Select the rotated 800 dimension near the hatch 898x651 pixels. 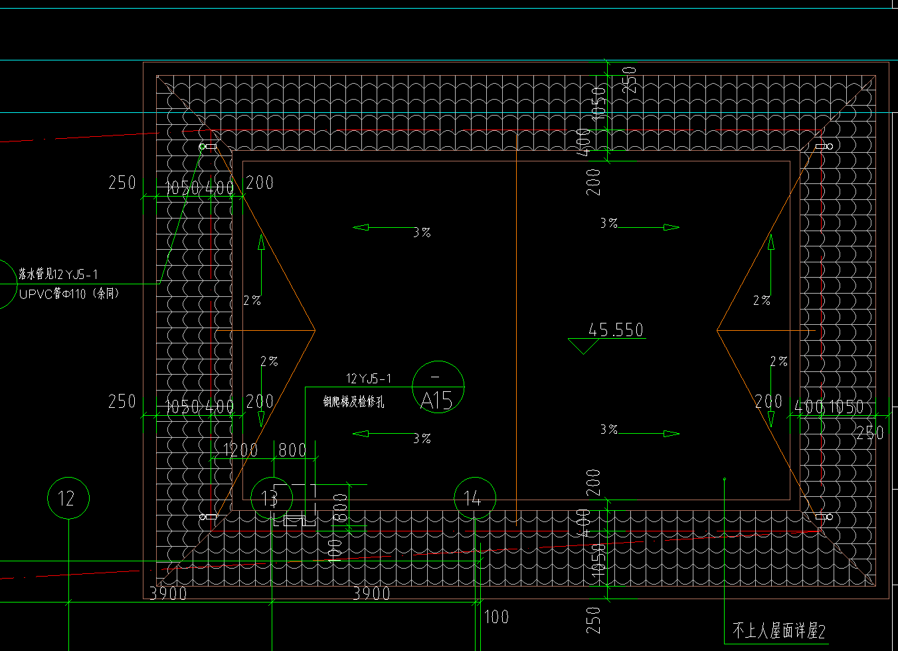tap(340, 508)
